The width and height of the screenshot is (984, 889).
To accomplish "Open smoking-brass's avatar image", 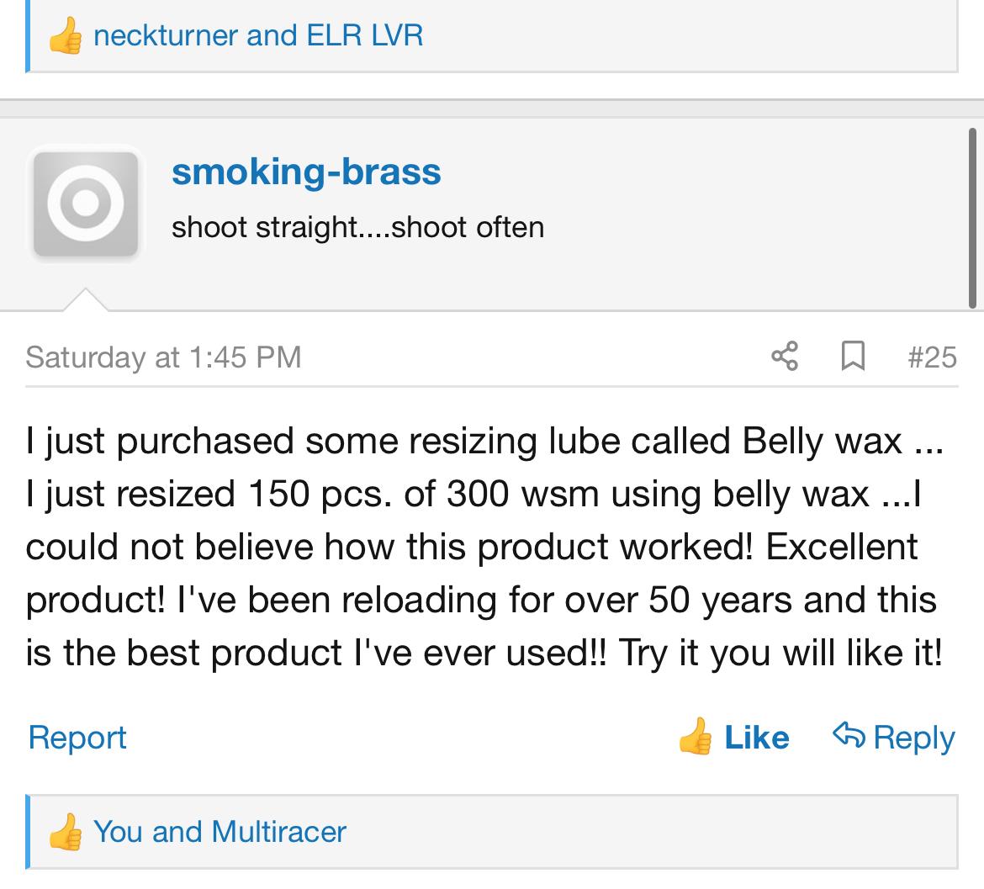I will pos(85,203).
